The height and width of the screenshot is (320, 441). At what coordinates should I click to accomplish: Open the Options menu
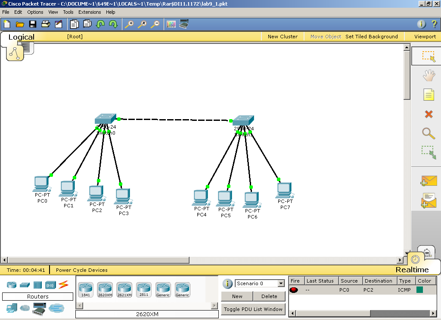[x=35, y=12]
